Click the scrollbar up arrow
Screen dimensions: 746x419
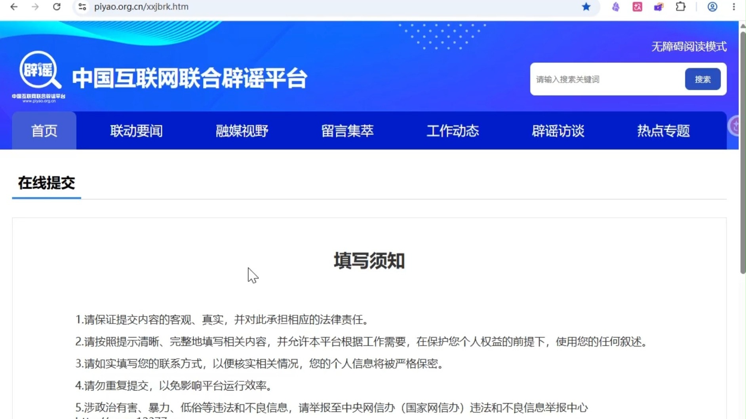(x=742, y=26)
